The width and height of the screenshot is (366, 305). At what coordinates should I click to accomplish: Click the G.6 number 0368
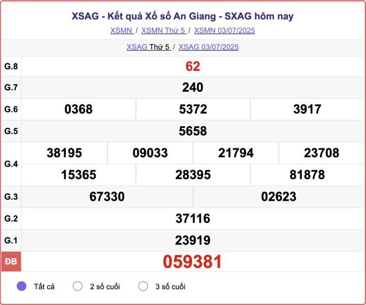[x=79, y=109]
